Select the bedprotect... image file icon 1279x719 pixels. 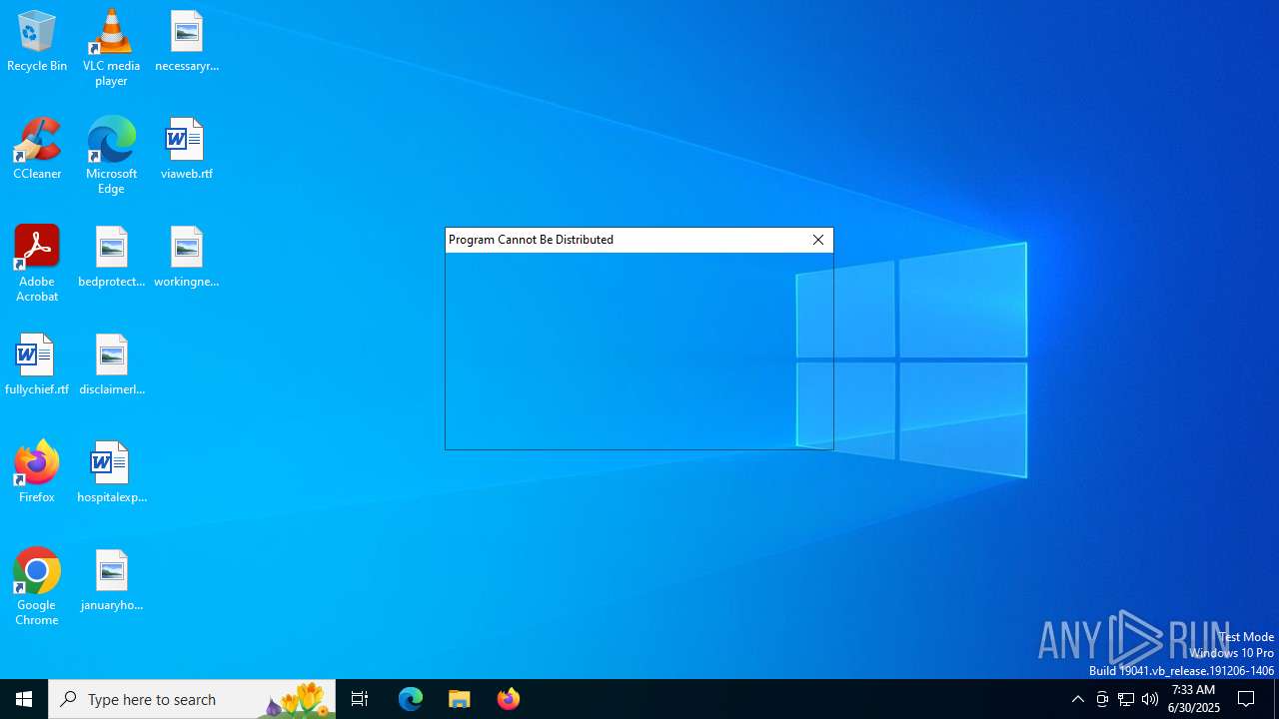111,257
